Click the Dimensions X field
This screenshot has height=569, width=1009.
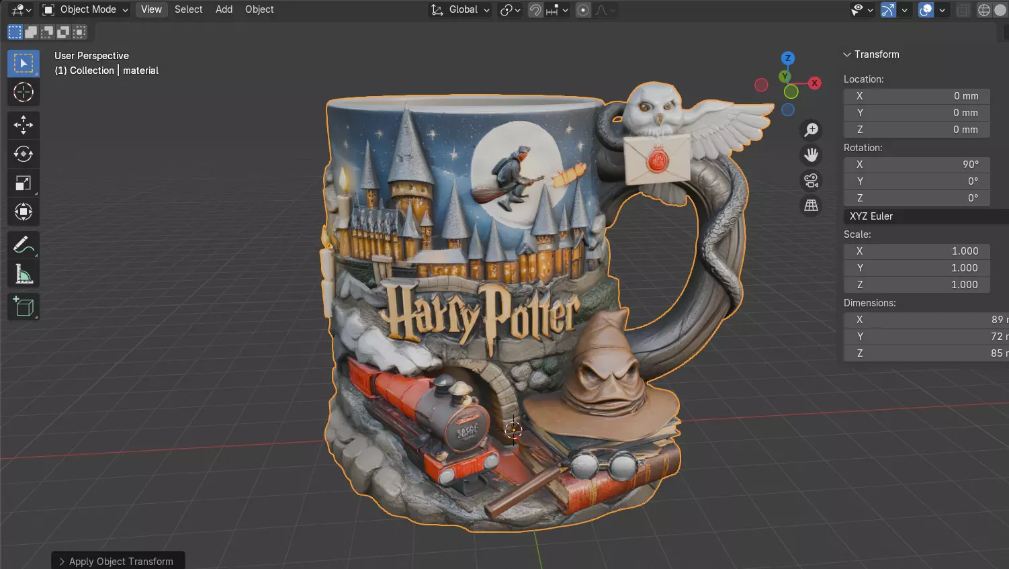click(926, 320)
